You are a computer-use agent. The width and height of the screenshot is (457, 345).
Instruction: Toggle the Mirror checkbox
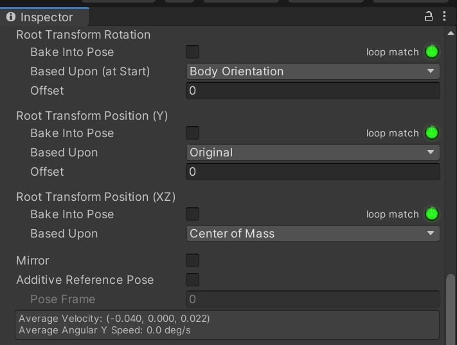(193, 260)
